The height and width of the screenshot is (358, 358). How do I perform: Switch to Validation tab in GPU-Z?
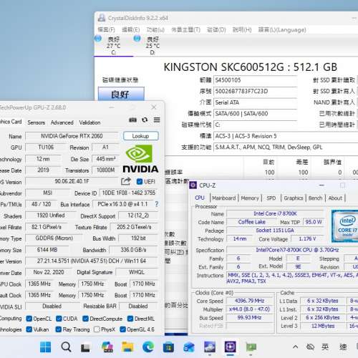tap(89, 122)
